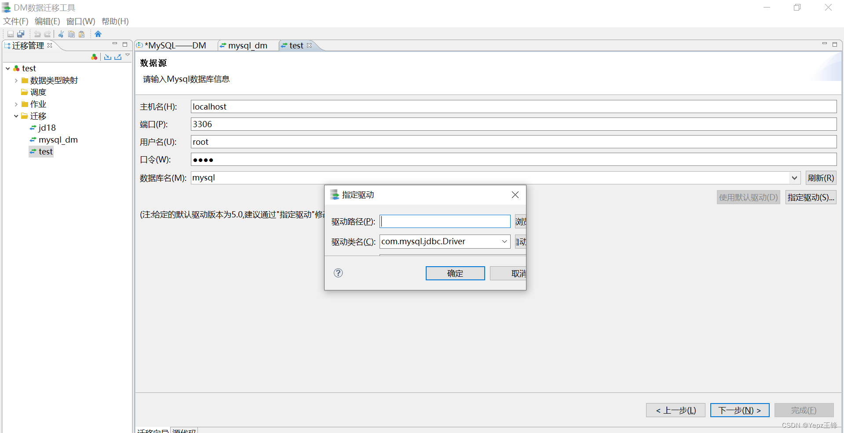Click the 使用默认驱动(D) button
The height and width of the screenshot is (433, 844).
coord(748,197)
